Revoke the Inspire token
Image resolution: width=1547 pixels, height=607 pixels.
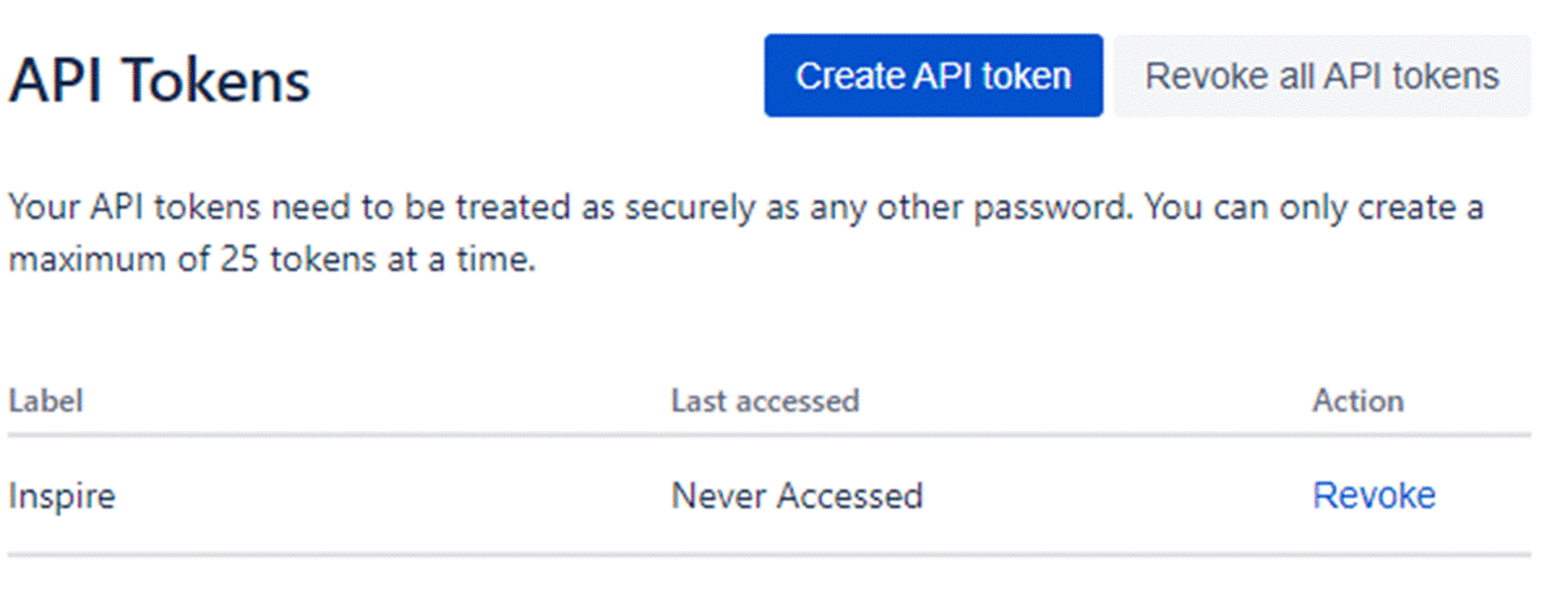pos(1374,496)
